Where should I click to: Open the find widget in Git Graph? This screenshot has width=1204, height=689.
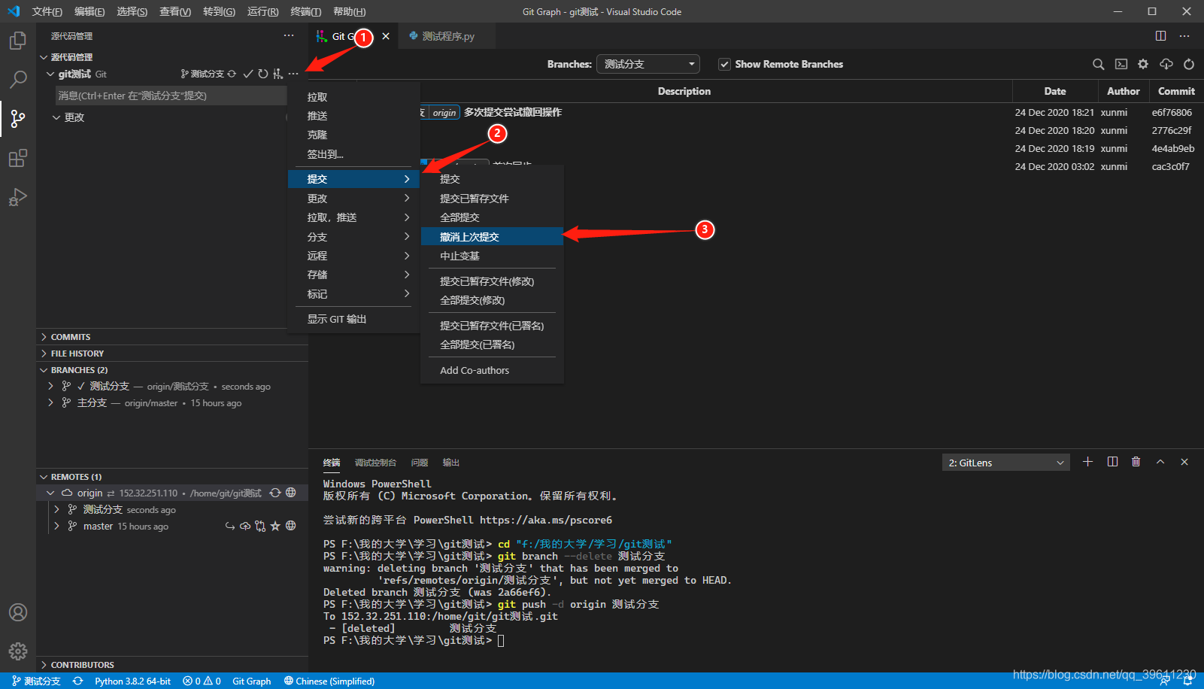click(x=1099, y=64)
